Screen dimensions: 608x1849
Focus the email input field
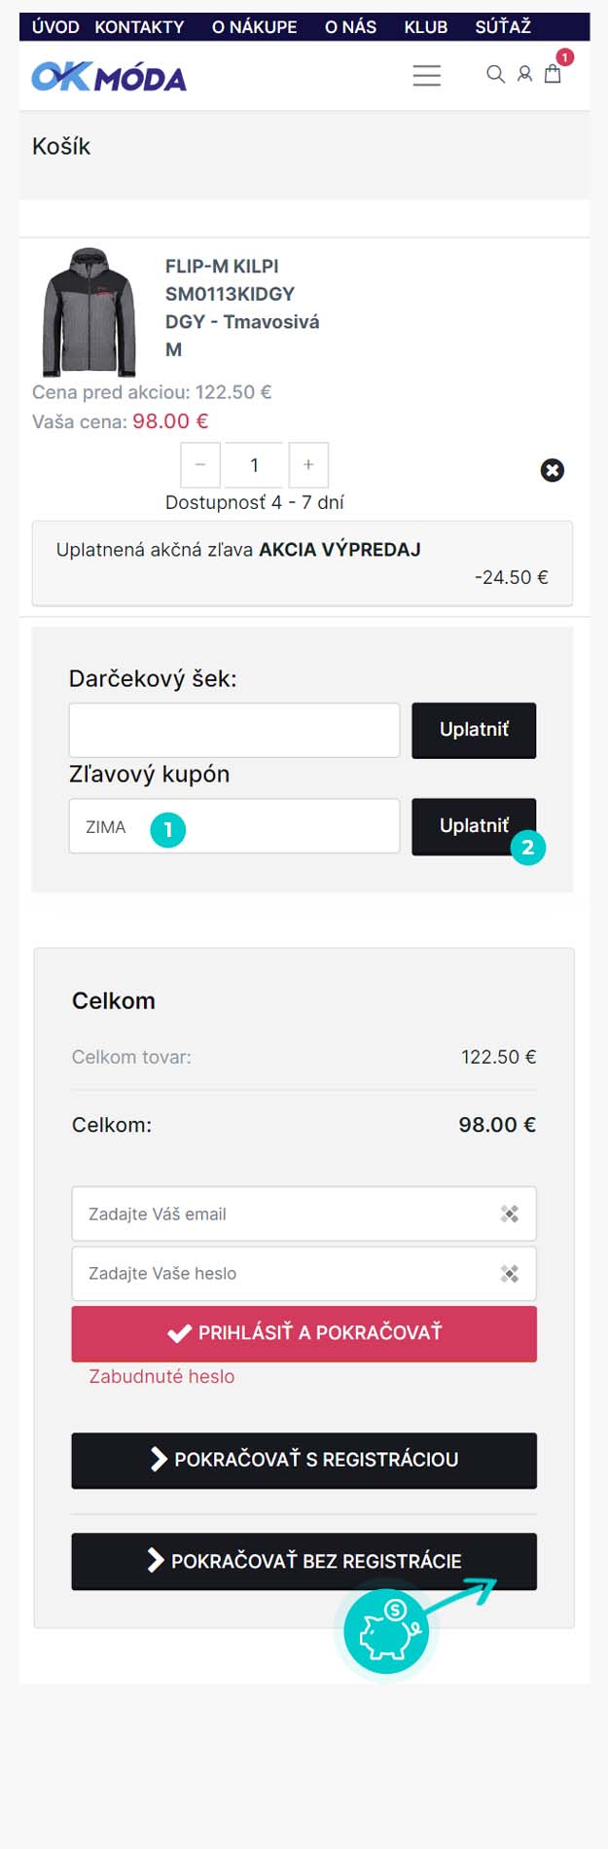click(x=304, y=1214)
